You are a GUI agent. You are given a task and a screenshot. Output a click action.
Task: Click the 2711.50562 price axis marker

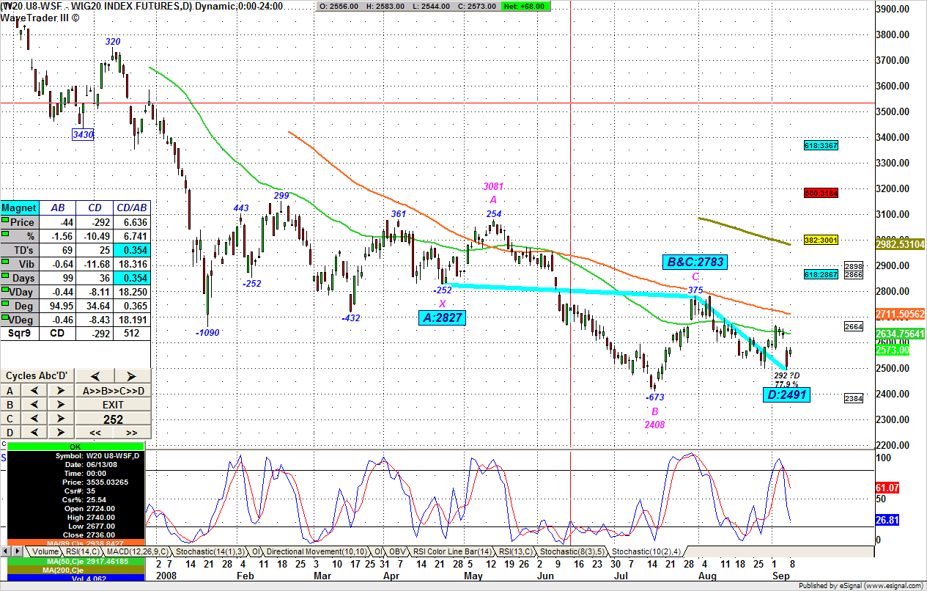pyautogui.click(x=901, y=314)
